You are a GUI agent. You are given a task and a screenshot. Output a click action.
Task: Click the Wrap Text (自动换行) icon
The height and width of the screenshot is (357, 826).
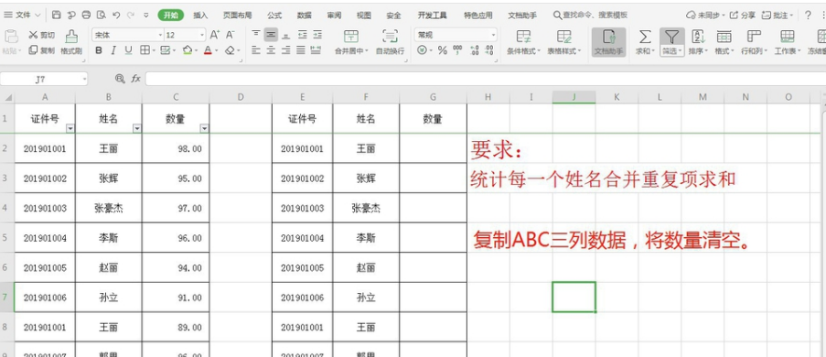click(390, 36)
